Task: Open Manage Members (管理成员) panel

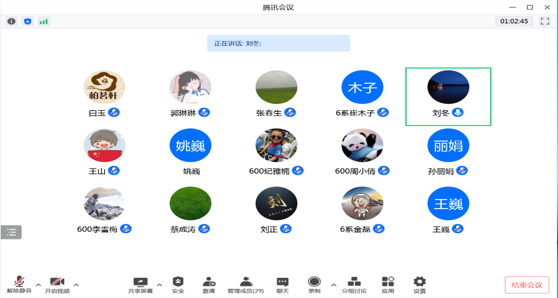Action: pos(246,284)
